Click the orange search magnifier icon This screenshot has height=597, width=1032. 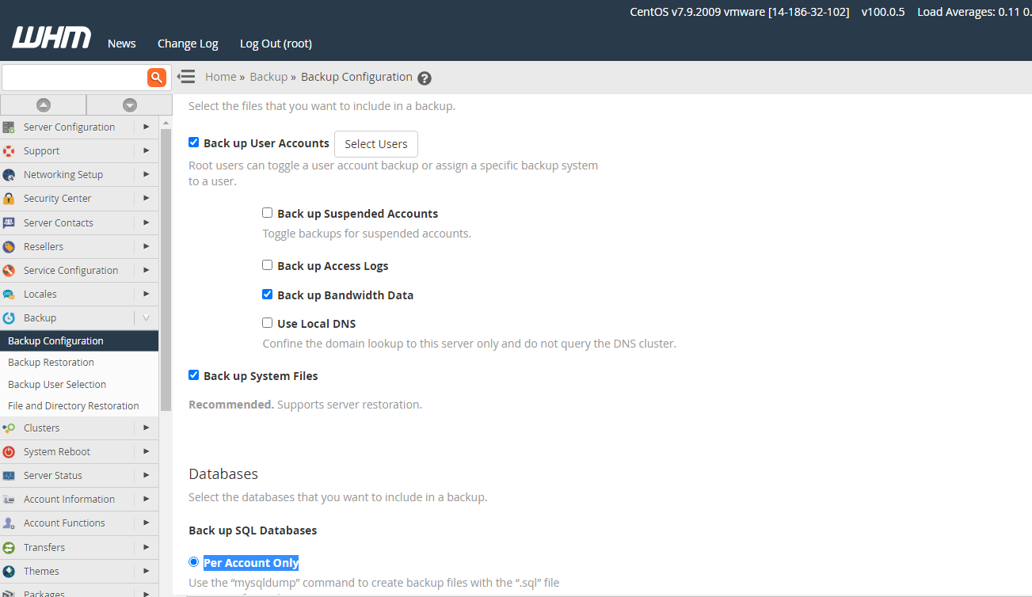[x=157, y=77]
